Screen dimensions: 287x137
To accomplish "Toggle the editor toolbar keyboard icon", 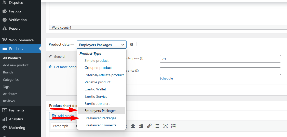I will (x=174, y=126).
